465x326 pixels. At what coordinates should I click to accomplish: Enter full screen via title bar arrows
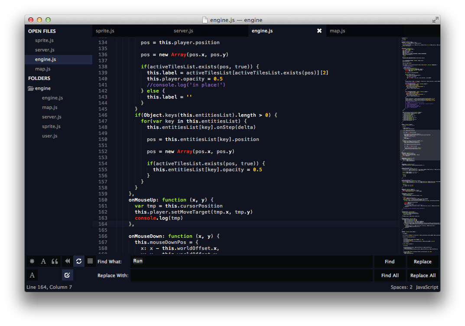click(435, 20)
